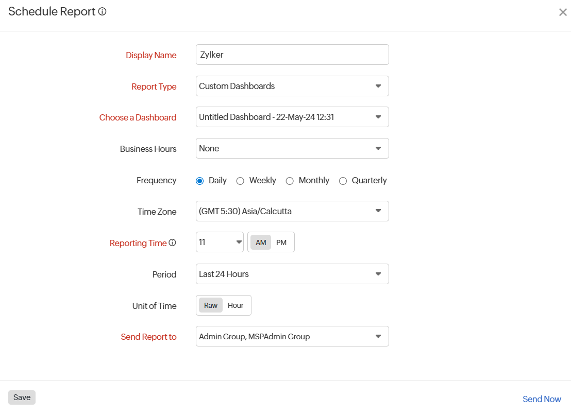Click the info icon next to Reporting Time

tap(173, 242)
